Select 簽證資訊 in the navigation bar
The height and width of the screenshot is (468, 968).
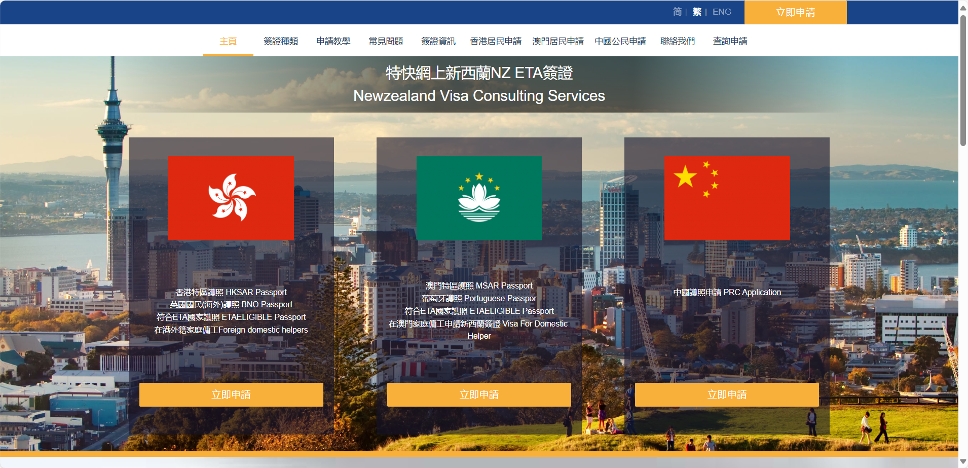point(438,41)
